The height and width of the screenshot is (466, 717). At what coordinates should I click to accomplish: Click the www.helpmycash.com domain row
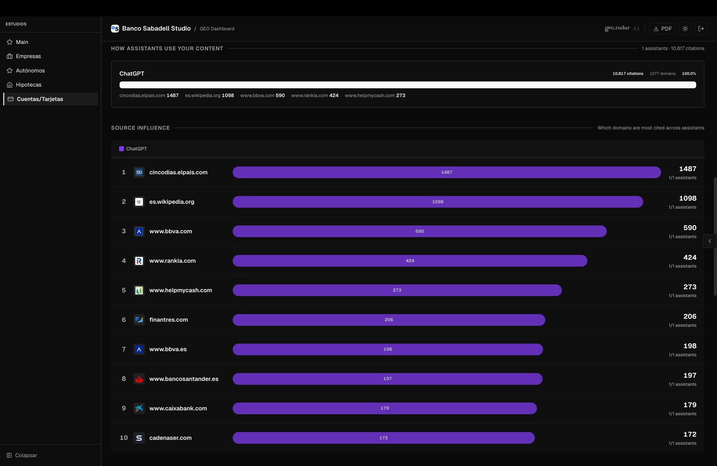click(x=180, y=291)
